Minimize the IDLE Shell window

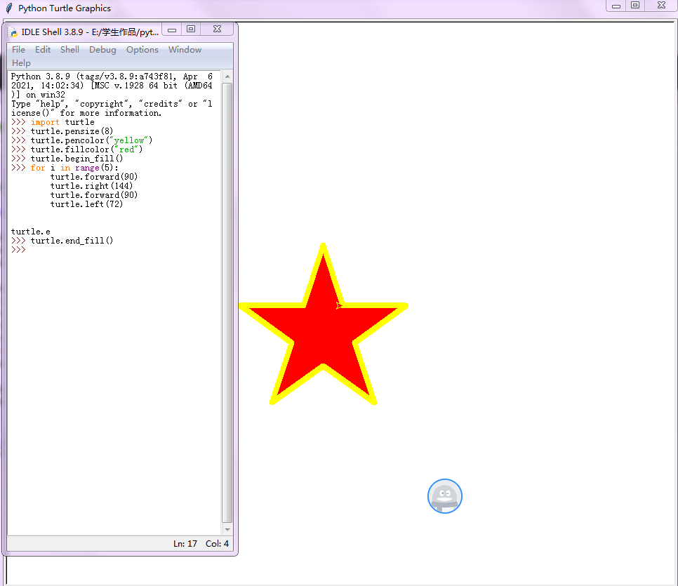(x=172, y=29)
